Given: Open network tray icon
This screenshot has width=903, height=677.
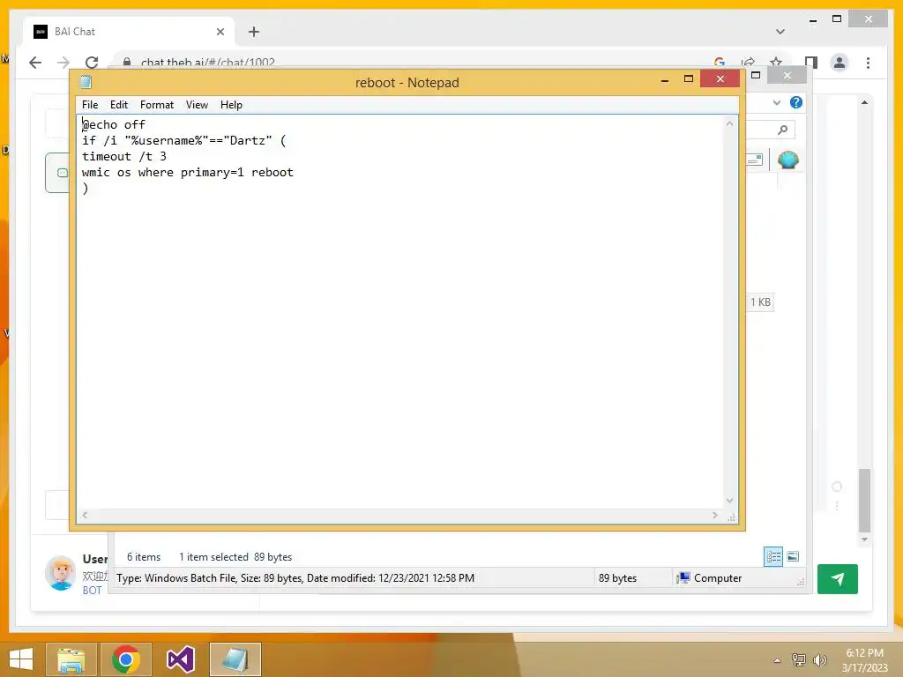Looking at the screenshot, I should click(798, 659).
